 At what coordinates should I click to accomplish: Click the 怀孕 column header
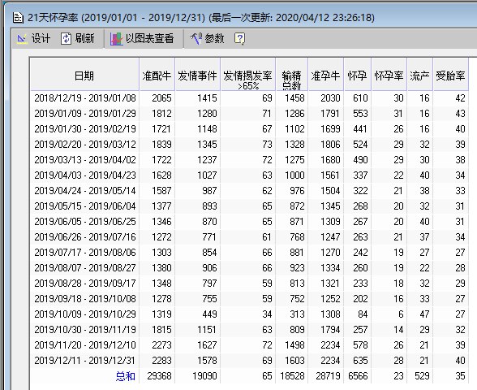pyautogui.click(x=358, y=76)
